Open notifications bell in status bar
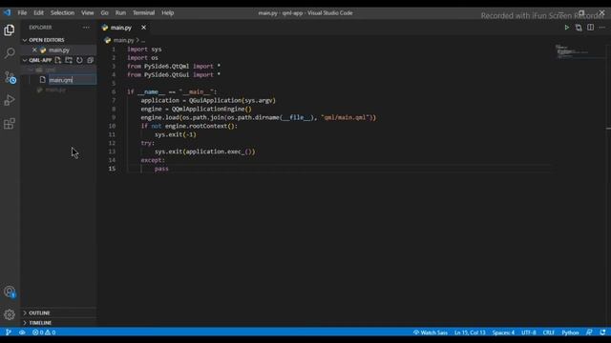This screenshot has height=343, width=611. [602, 333]
